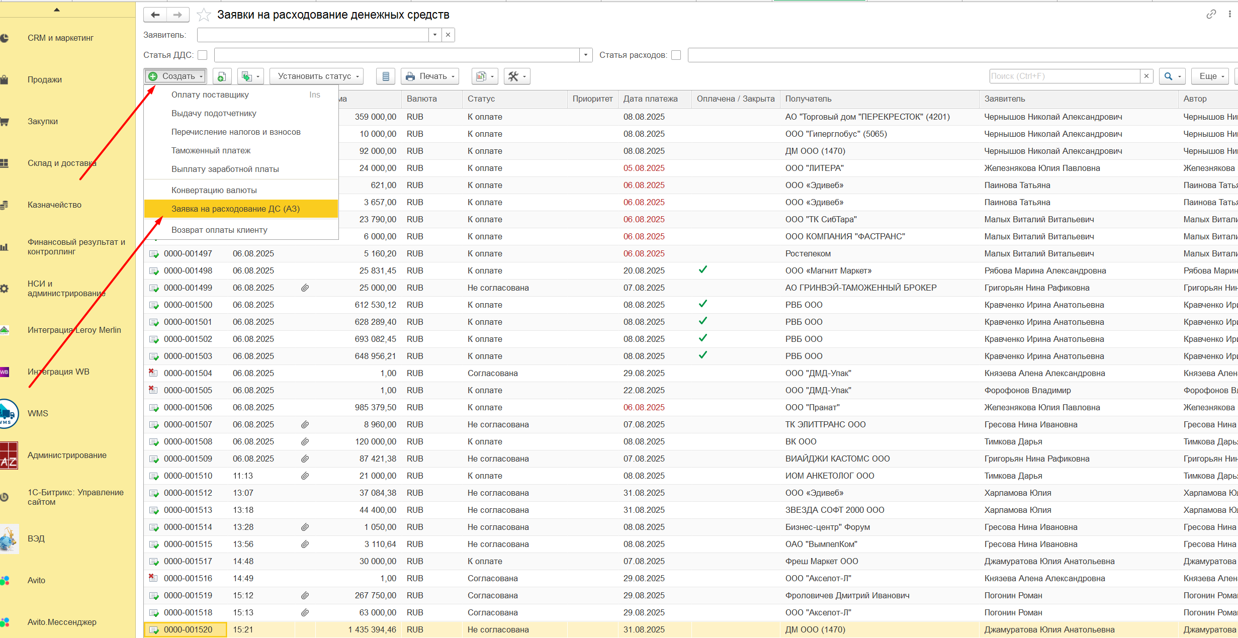Click the back navigation arrow
Image resolution: width=1238 pixels, height=638 pixels.
[155, 15]
